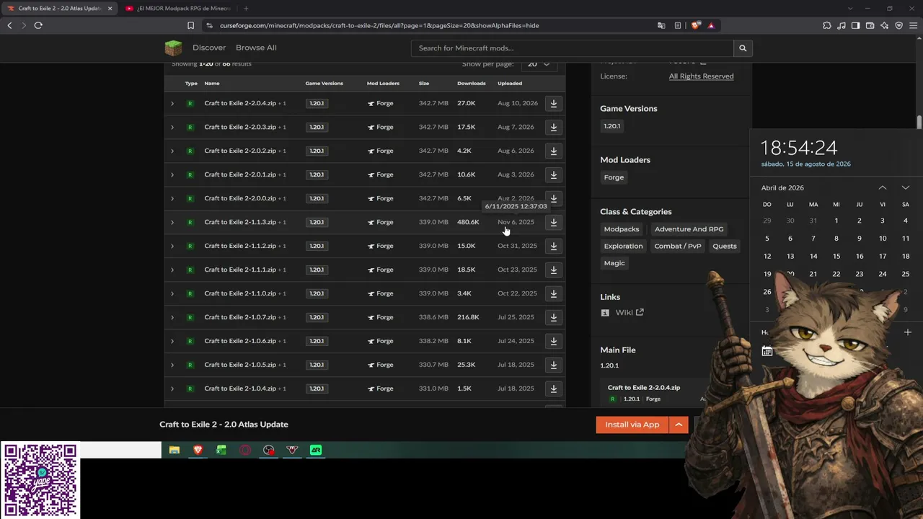The height and width of the screenshot is (519, 923).
Task: Expand the Craft to Exile 2-2.0.0.zip row
Action: (172, 198)
